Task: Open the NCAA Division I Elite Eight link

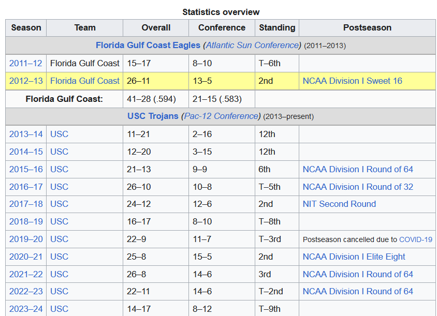Action: tap(354, 257)
